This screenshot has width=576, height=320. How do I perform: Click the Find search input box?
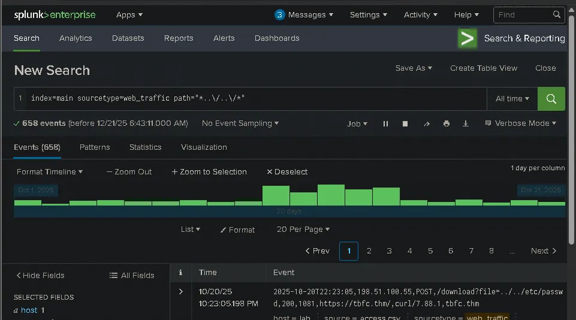(521, 15)
